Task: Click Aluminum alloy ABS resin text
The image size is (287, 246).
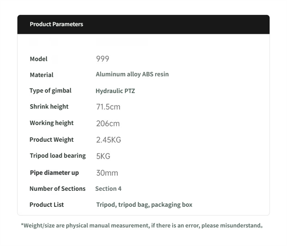Action: tap(132, 74)
